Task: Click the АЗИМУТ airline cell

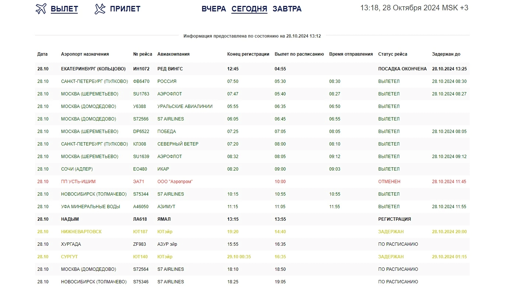Action: 166,207
